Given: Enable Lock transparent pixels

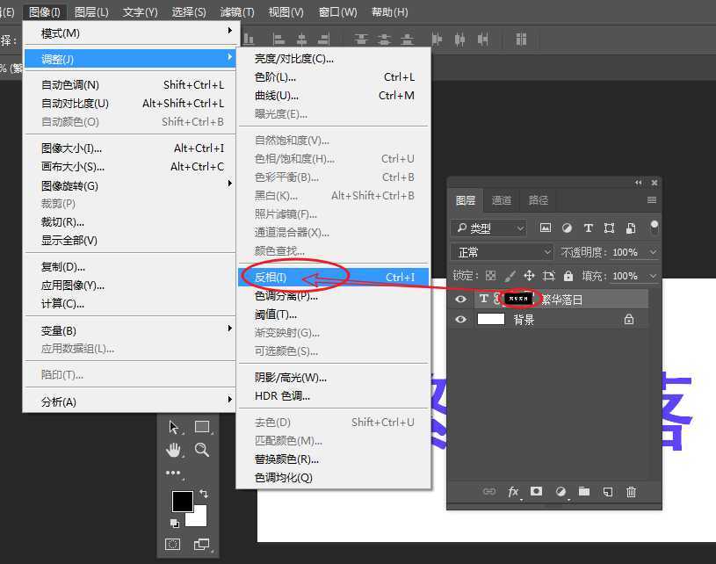Looking at the screenshot, I should coord(489,276).
